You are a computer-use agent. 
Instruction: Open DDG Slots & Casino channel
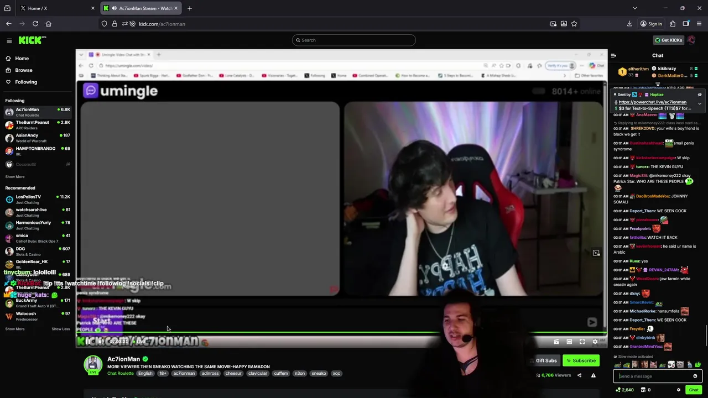point(38,252)
